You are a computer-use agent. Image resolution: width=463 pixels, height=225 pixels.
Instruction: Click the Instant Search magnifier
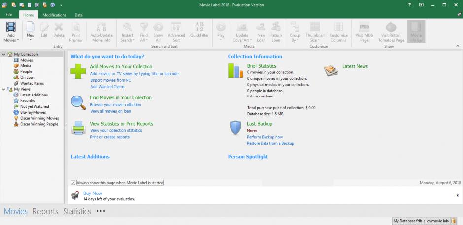(x=128, y=27)
